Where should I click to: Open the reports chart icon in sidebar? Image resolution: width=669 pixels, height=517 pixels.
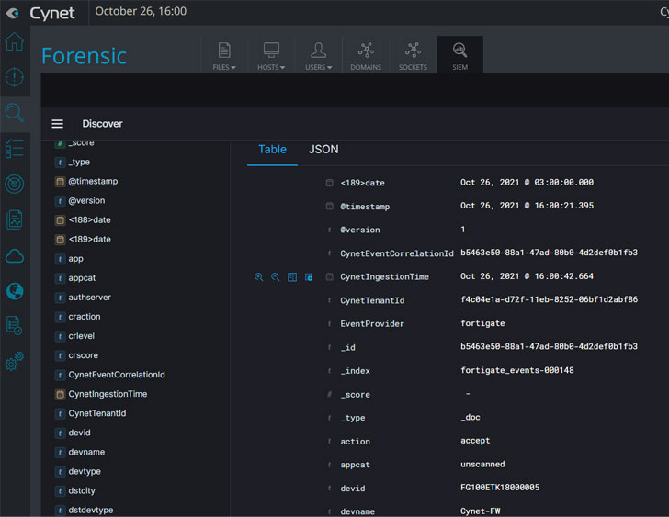(x=15, y=219)
